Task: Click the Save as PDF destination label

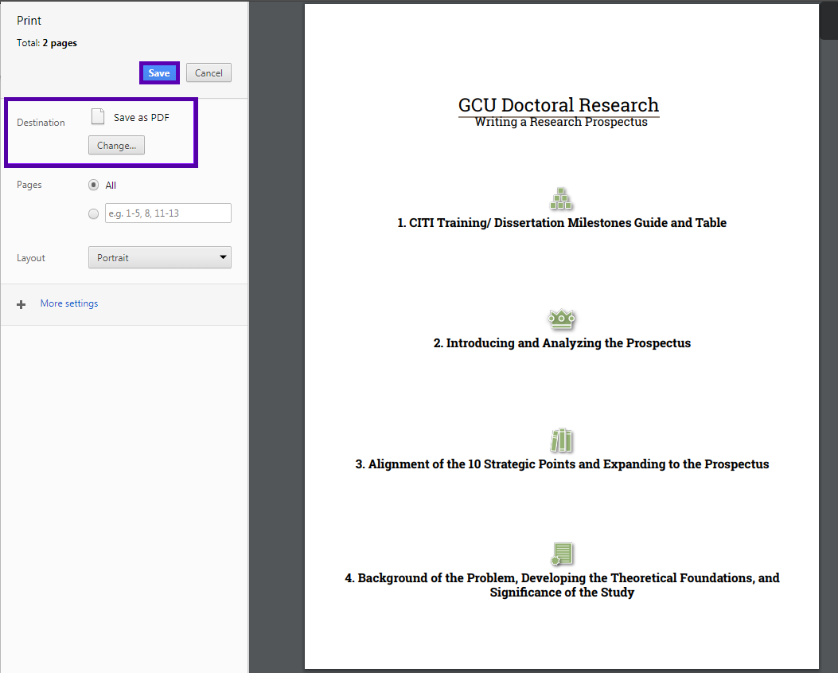Action: point(142,118)
